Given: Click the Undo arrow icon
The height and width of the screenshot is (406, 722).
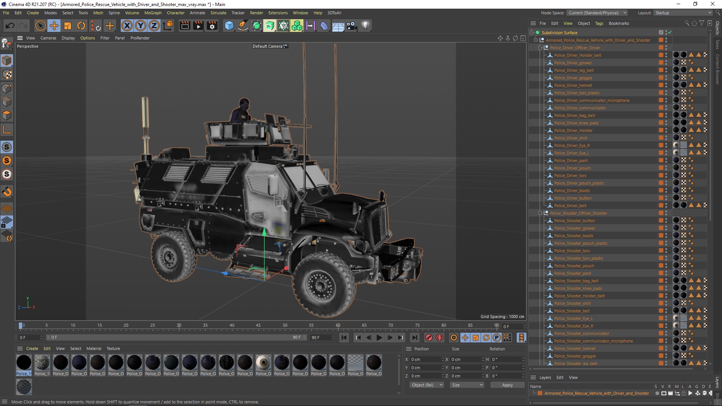Looking at the screenshot, I should [x=10, y=26].
